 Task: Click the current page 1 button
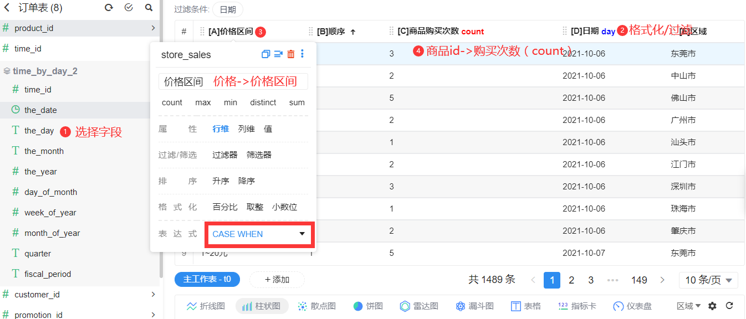click(552, 280)
